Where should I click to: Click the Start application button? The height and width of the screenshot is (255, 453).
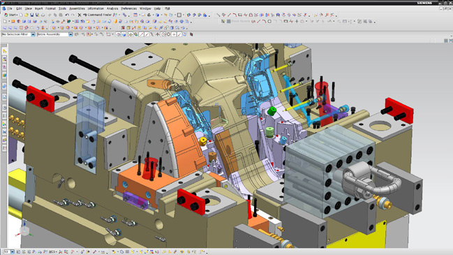(10, 15)
